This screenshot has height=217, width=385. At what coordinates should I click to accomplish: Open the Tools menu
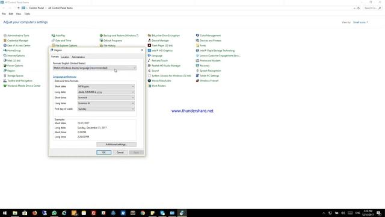[27, 14]
